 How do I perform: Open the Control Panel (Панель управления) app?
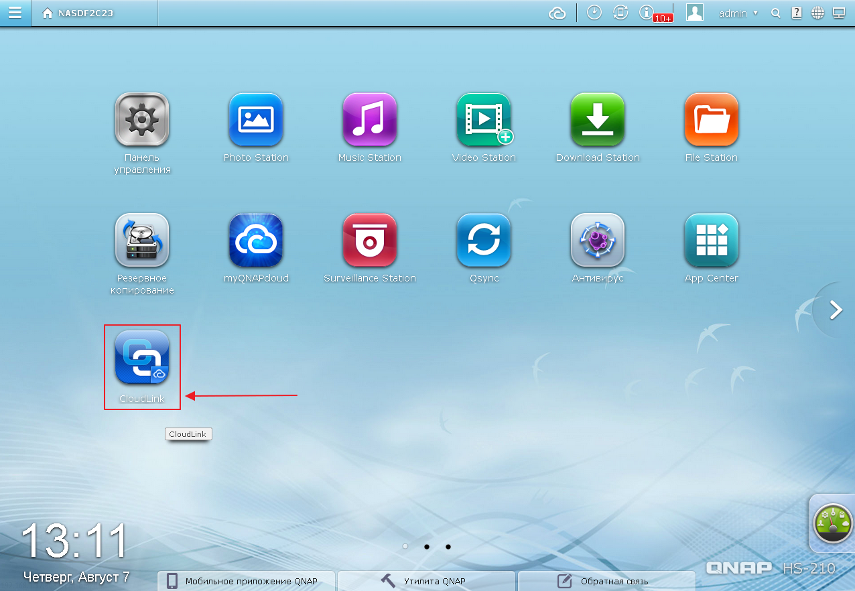[x=142, y=119]
